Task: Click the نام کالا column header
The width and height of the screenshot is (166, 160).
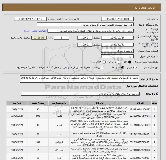Action: [x=99, y=103]
